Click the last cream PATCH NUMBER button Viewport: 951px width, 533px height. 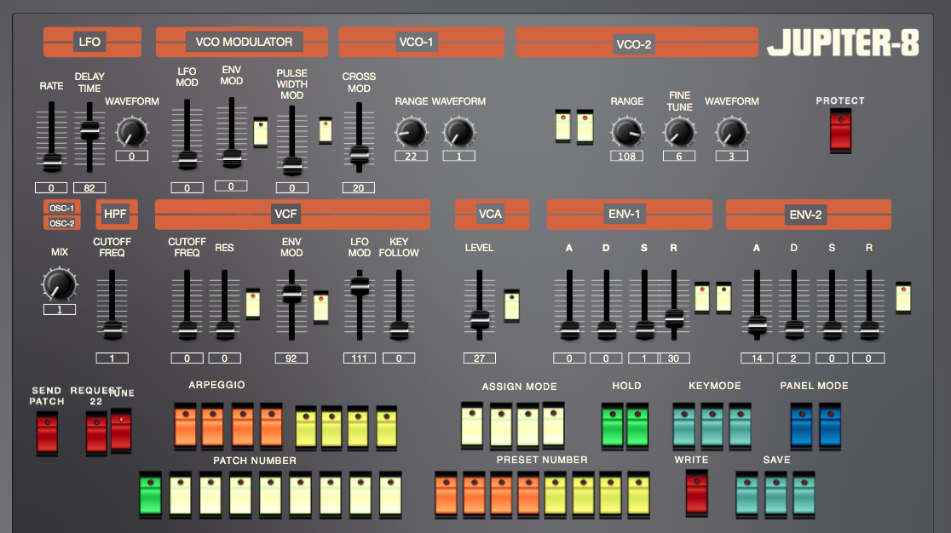[390, 495]
